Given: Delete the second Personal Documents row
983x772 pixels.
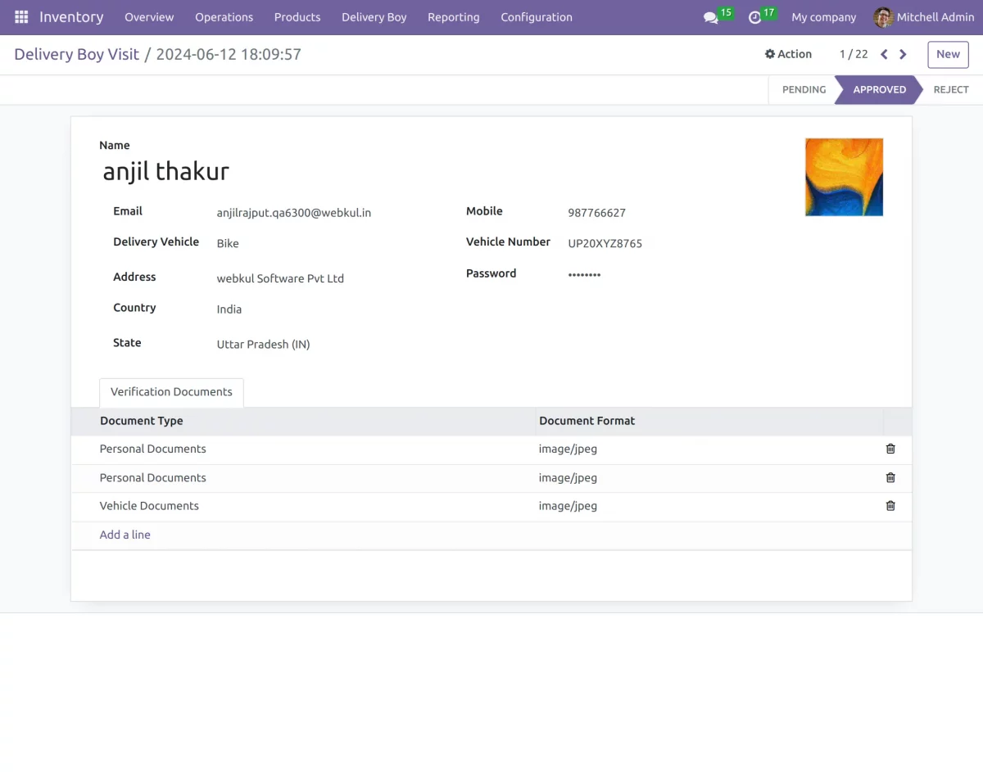Looking at the screenshot, I should 890,477.
